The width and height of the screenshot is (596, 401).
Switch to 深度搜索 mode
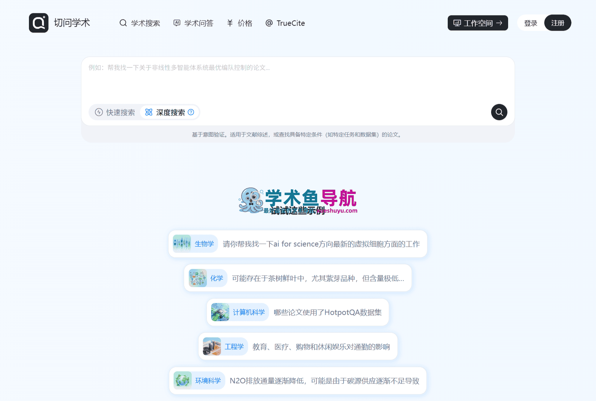[x=169, y=112]
